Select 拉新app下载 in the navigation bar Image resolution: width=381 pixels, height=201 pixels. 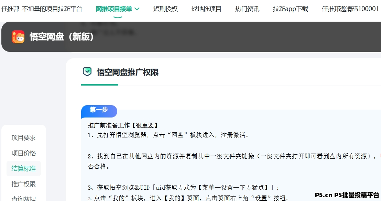pyautogui.click(x=290, y=9)
